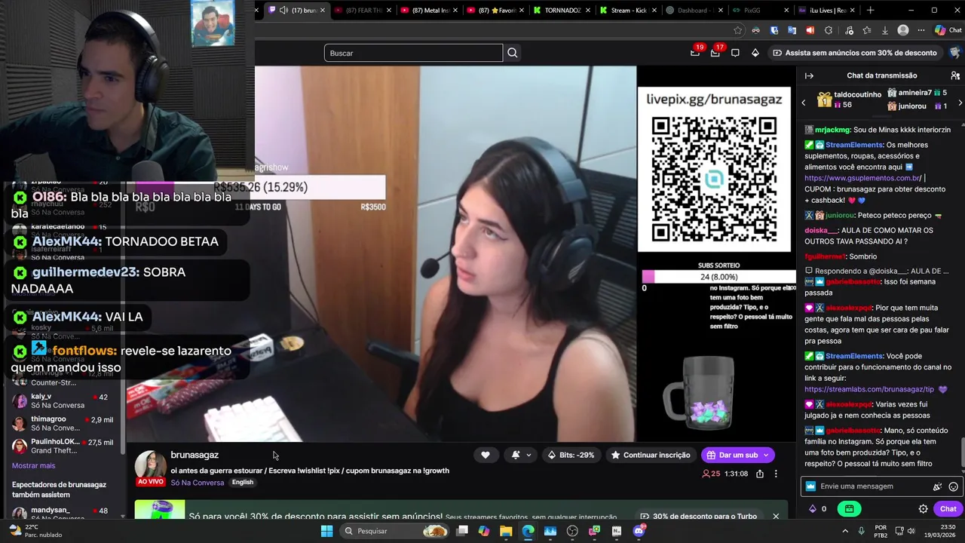The width and height of the screenshot is (965, 543).
Task: Open the whispers speech bubble icon
Action: (x=735, y=53)
